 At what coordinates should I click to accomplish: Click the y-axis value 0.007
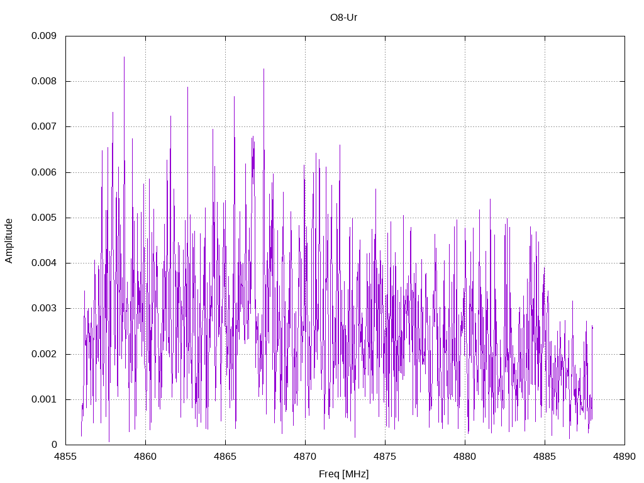[44, 126]
